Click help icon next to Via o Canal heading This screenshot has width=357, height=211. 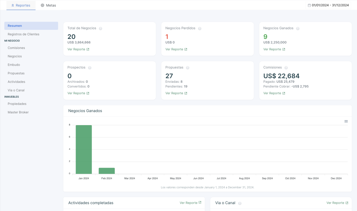pos(240,203)
